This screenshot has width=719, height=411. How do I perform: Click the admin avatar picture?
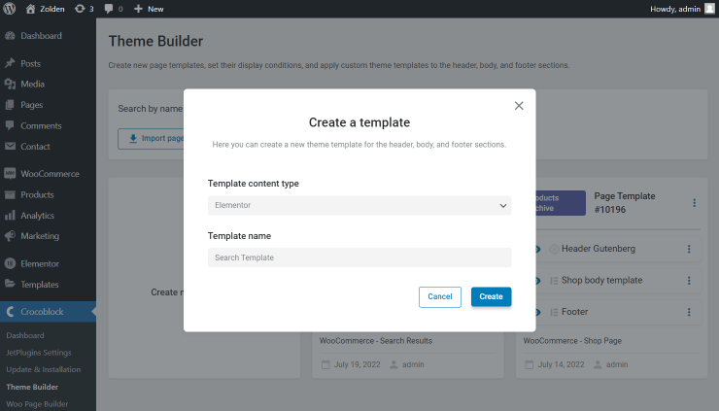(709, 9)
